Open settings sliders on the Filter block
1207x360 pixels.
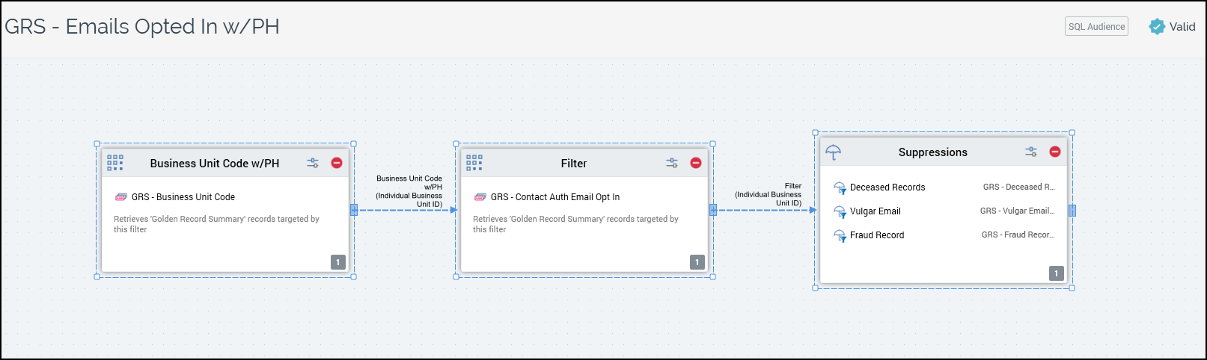[x=672, y=163]
